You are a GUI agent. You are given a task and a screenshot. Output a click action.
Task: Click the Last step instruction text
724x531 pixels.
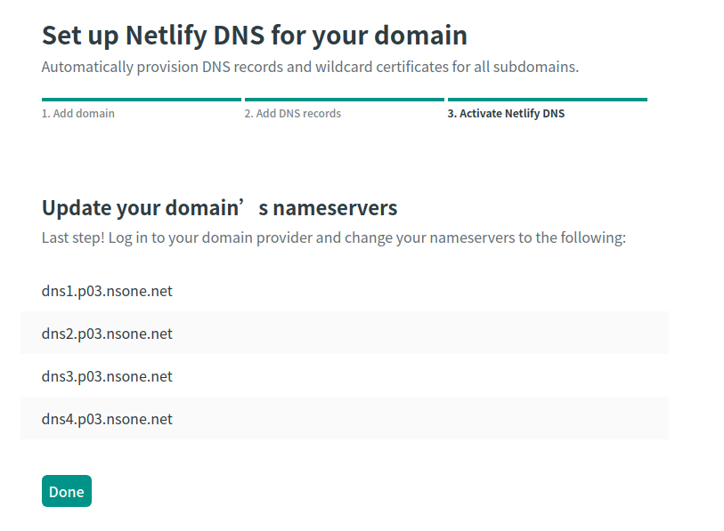(x=333, y=237)
